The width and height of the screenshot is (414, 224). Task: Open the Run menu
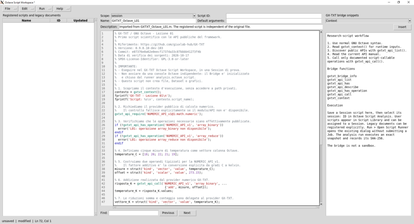point(44,9)
